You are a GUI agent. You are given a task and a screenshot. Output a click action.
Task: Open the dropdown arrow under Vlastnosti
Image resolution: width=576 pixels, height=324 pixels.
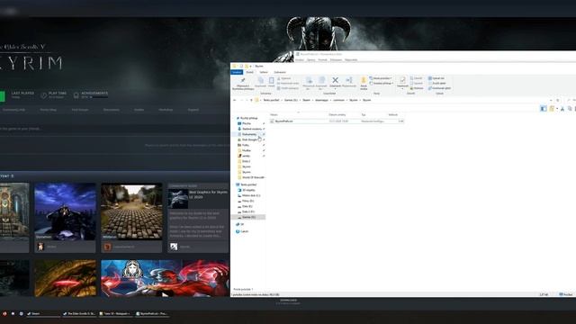click(402, 89)
